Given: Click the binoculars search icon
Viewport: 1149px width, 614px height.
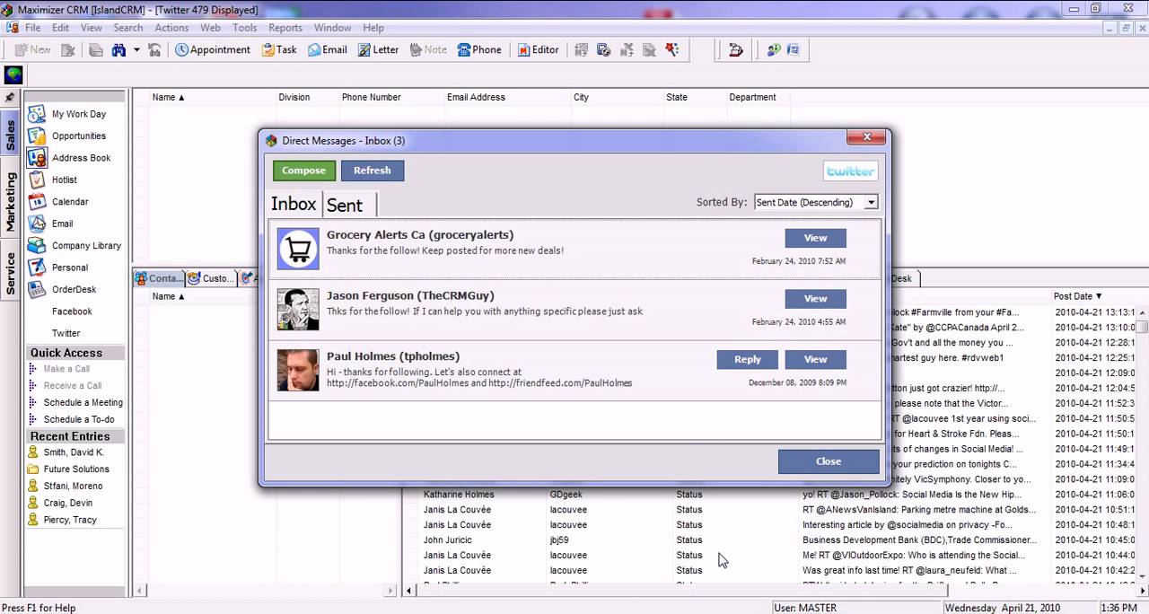Looking at the screenshot, I should [118, 50].
